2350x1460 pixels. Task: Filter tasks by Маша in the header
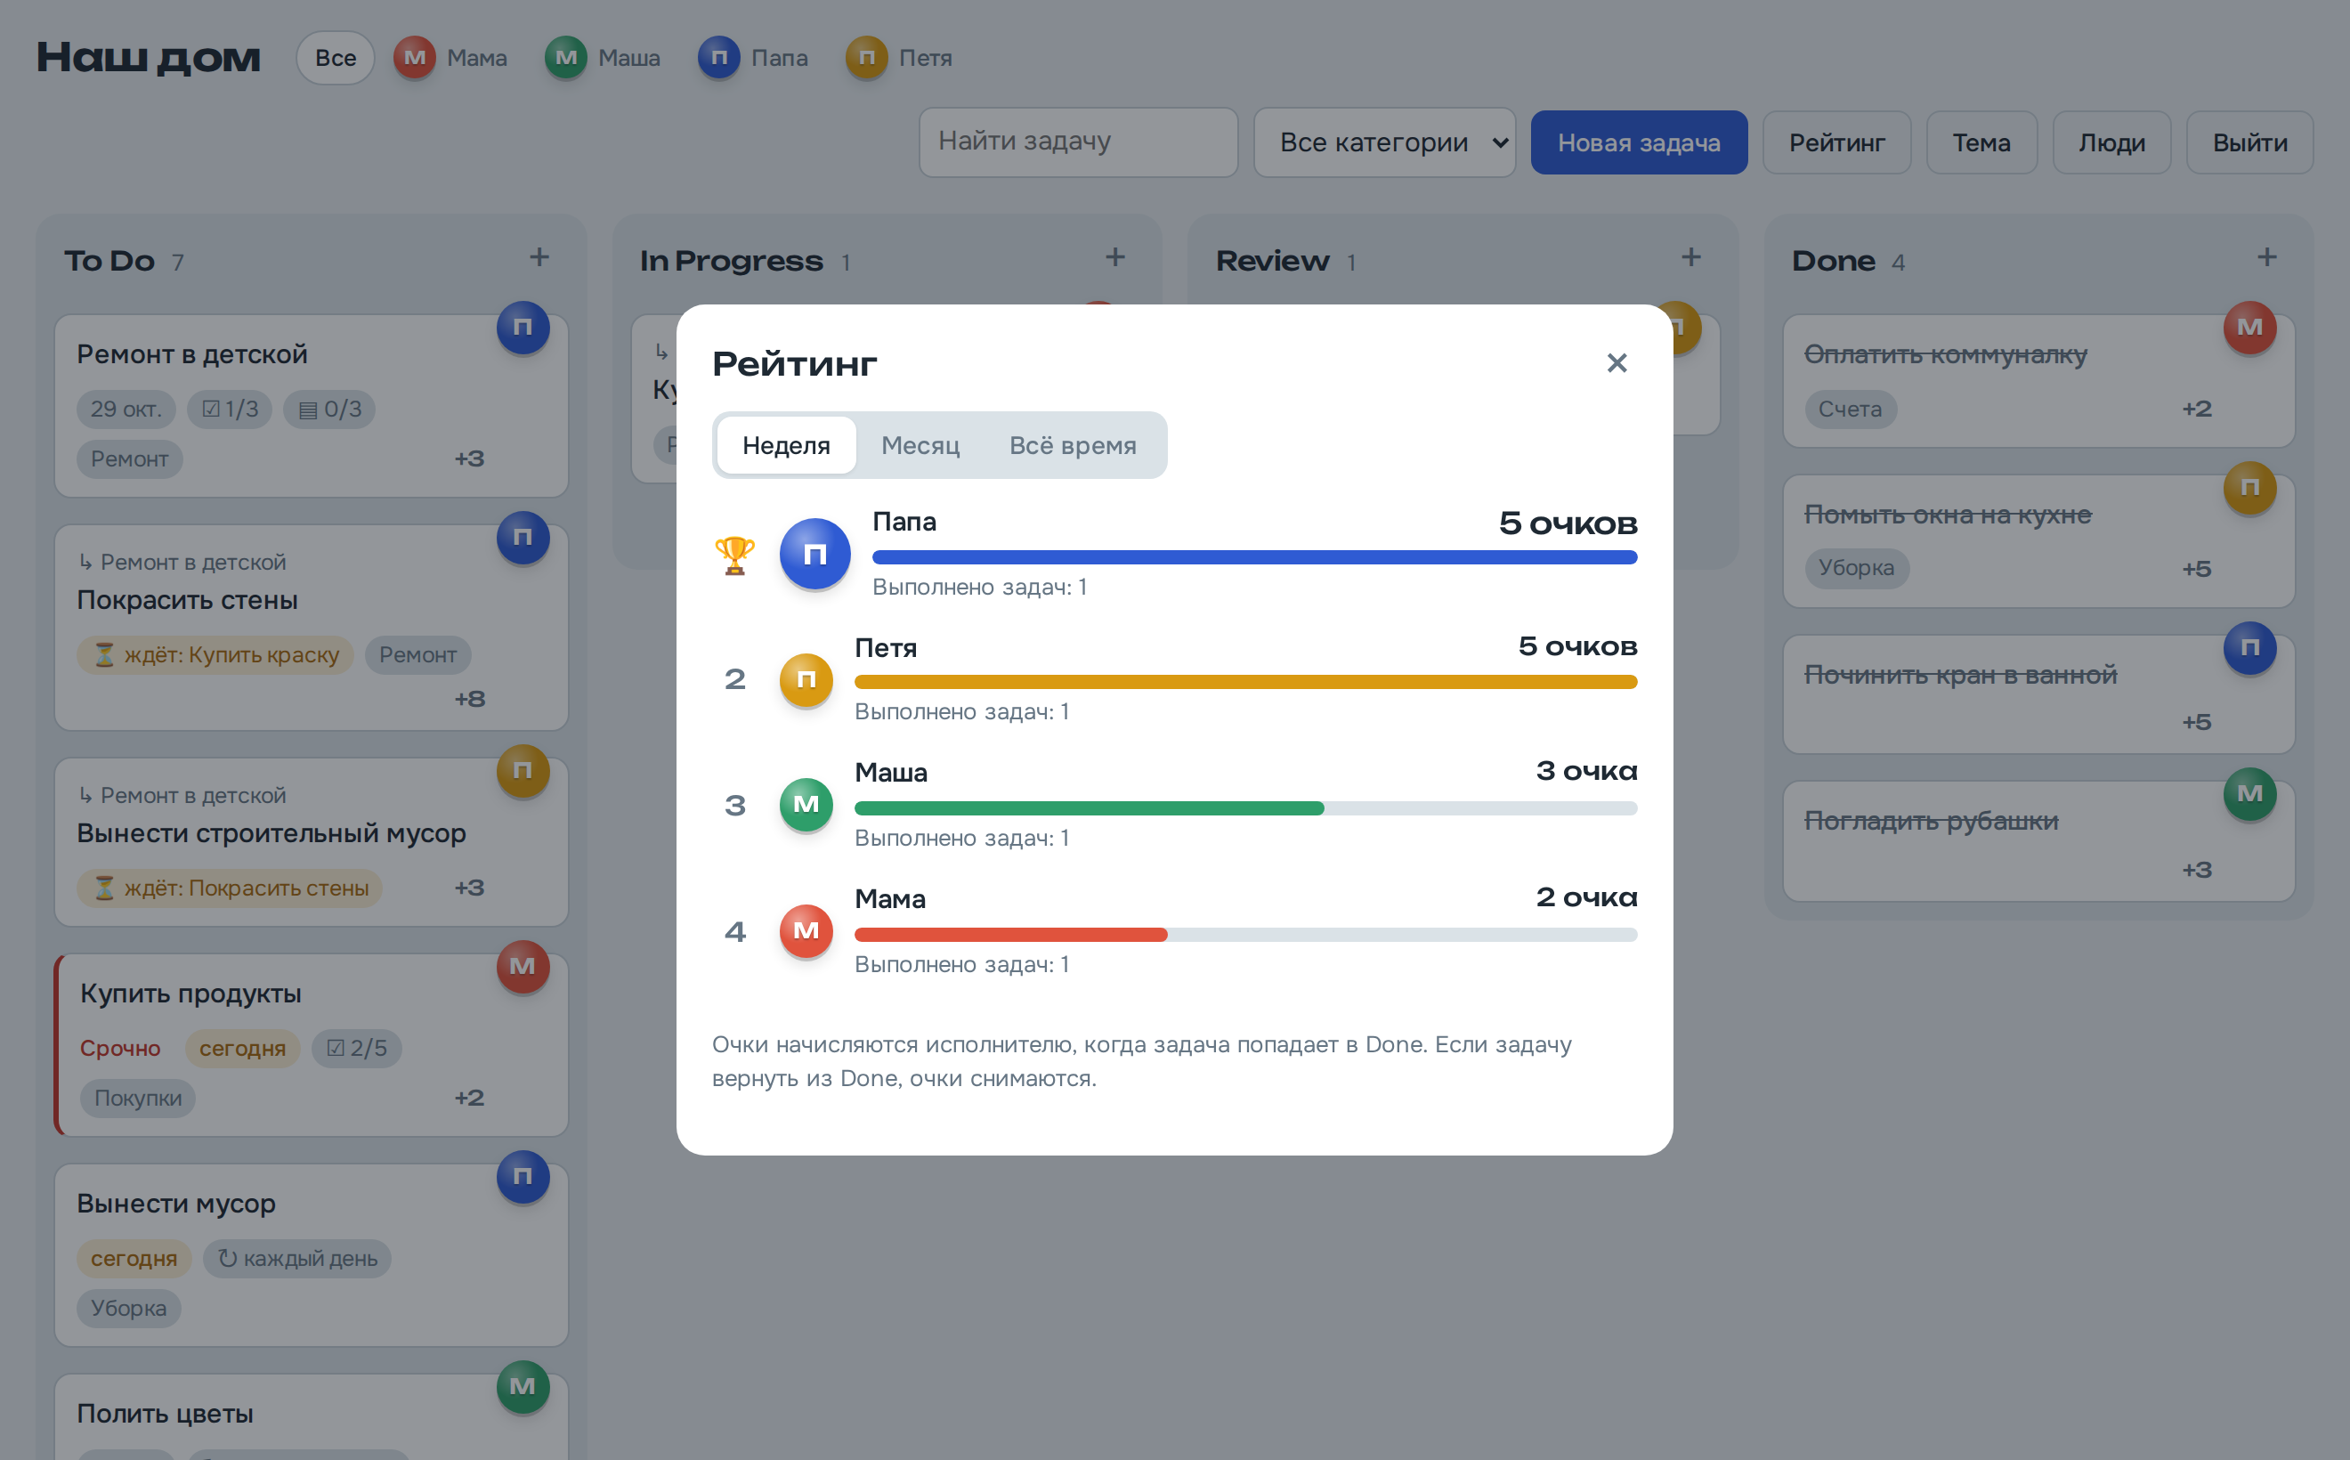603,58
